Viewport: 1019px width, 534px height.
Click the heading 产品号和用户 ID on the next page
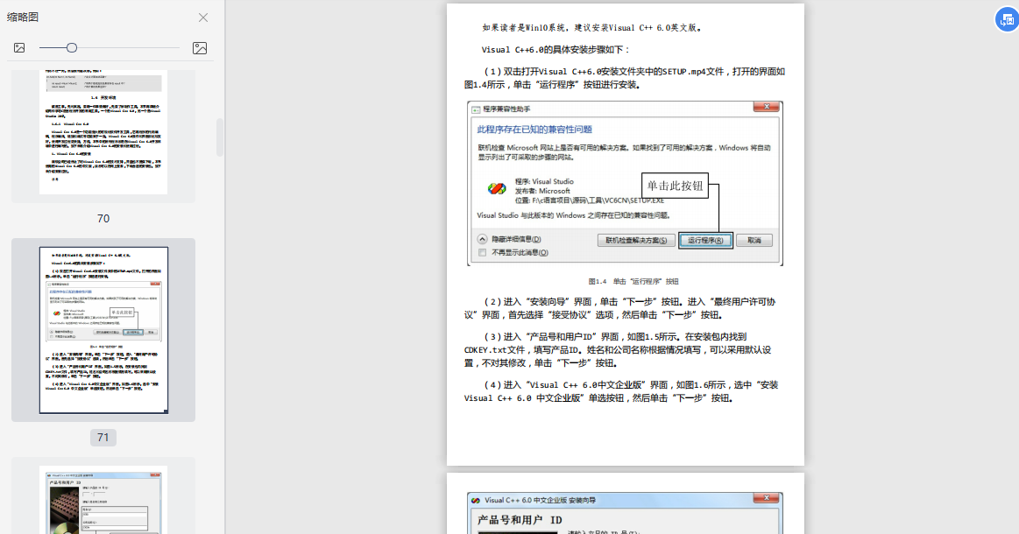click(x=520, y=520)
